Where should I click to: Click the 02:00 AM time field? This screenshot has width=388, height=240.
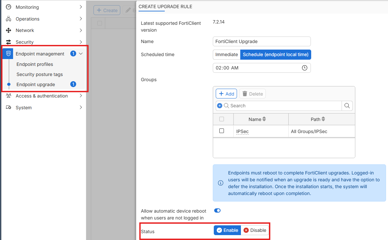(261, 68)
